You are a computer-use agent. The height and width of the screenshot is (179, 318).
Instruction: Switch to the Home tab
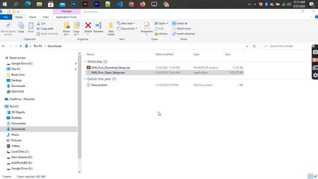click(x=19, y=17)
